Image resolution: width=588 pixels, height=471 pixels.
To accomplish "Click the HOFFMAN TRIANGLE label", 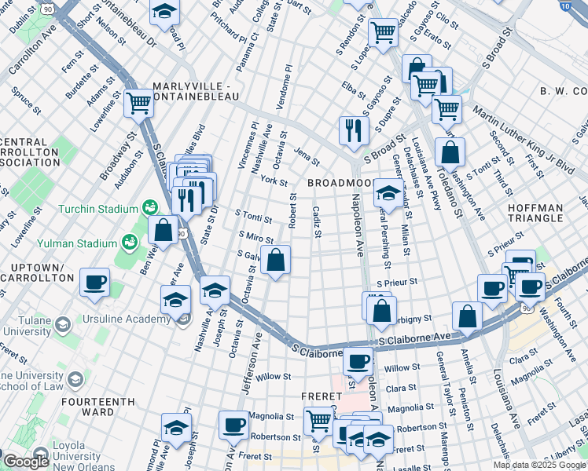I will coord(535,213).
